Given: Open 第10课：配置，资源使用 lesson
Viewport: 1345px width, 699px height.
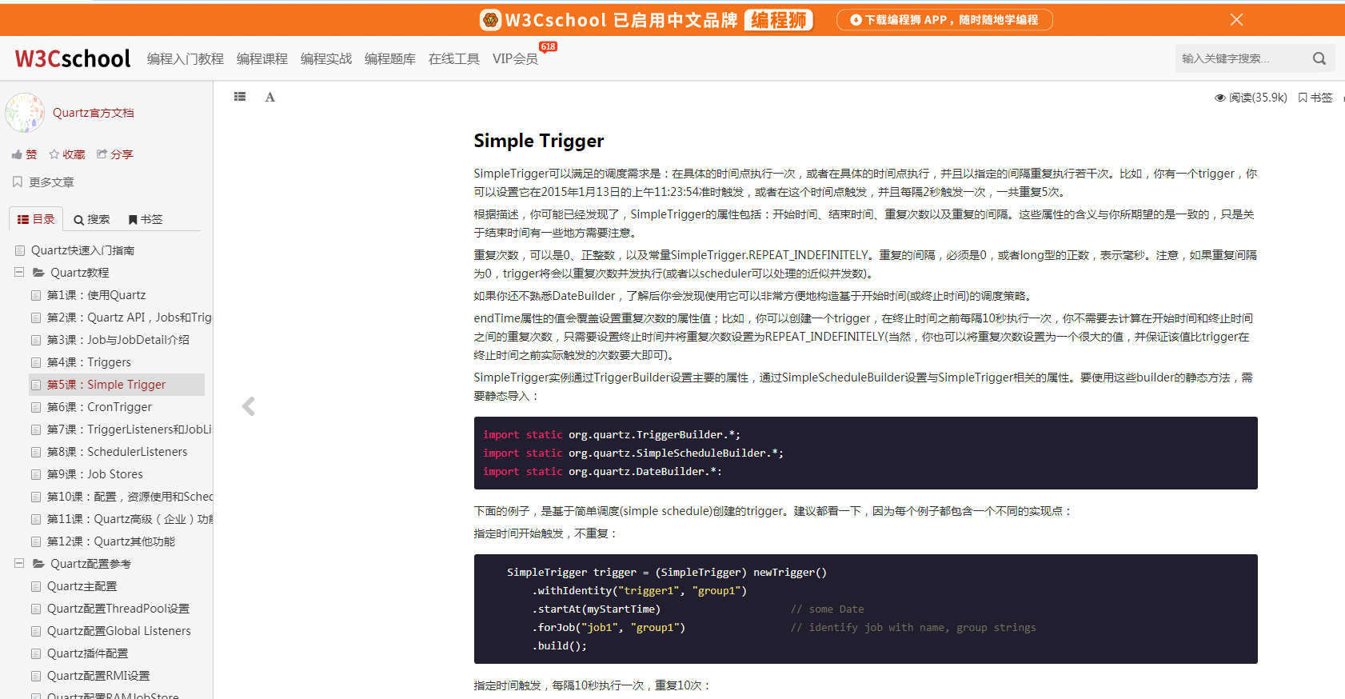Looking at the screenshot, I should point(130,497).
